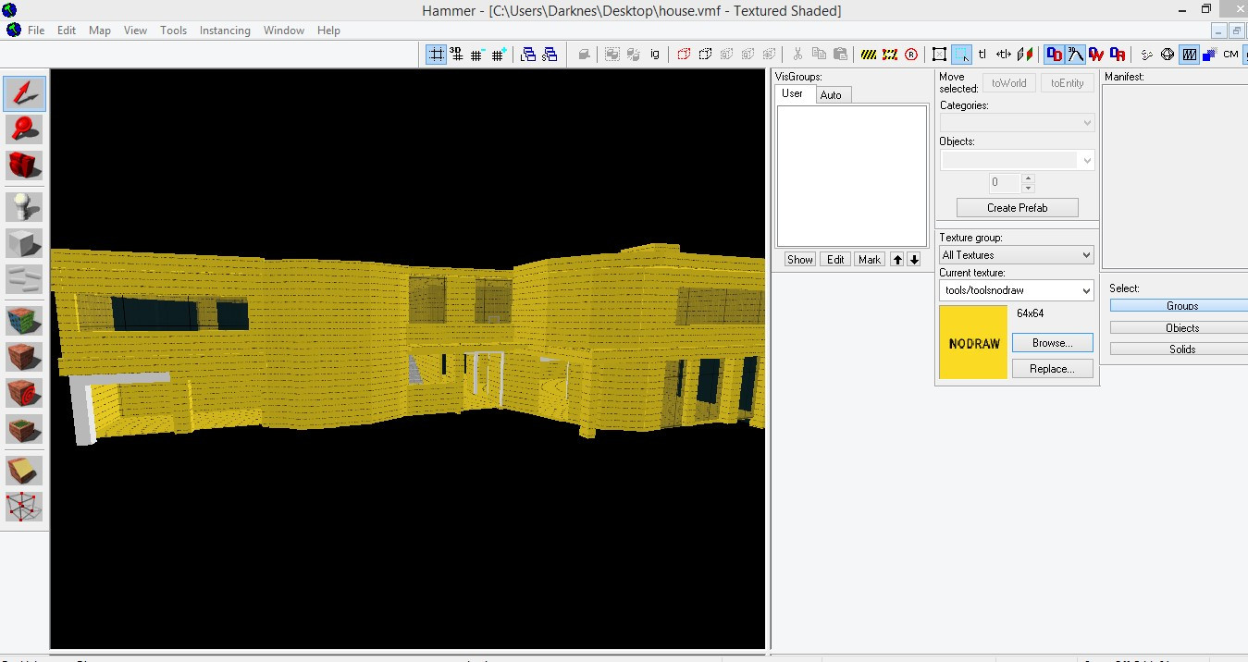Open the Instancing menu

click(225, 31)
